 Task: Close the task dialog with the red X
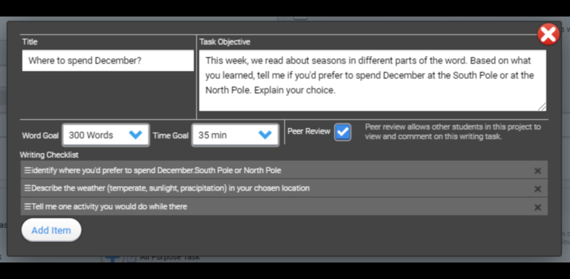click(548, 35)
